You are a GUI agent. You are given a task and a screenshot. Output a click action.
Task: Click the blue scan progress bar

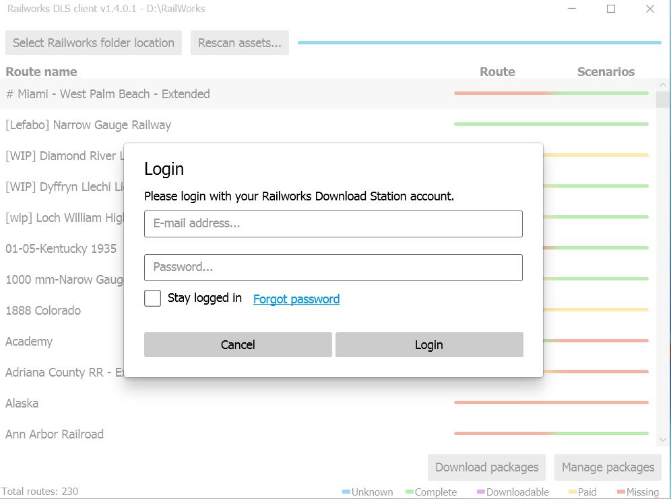(479, 43)
